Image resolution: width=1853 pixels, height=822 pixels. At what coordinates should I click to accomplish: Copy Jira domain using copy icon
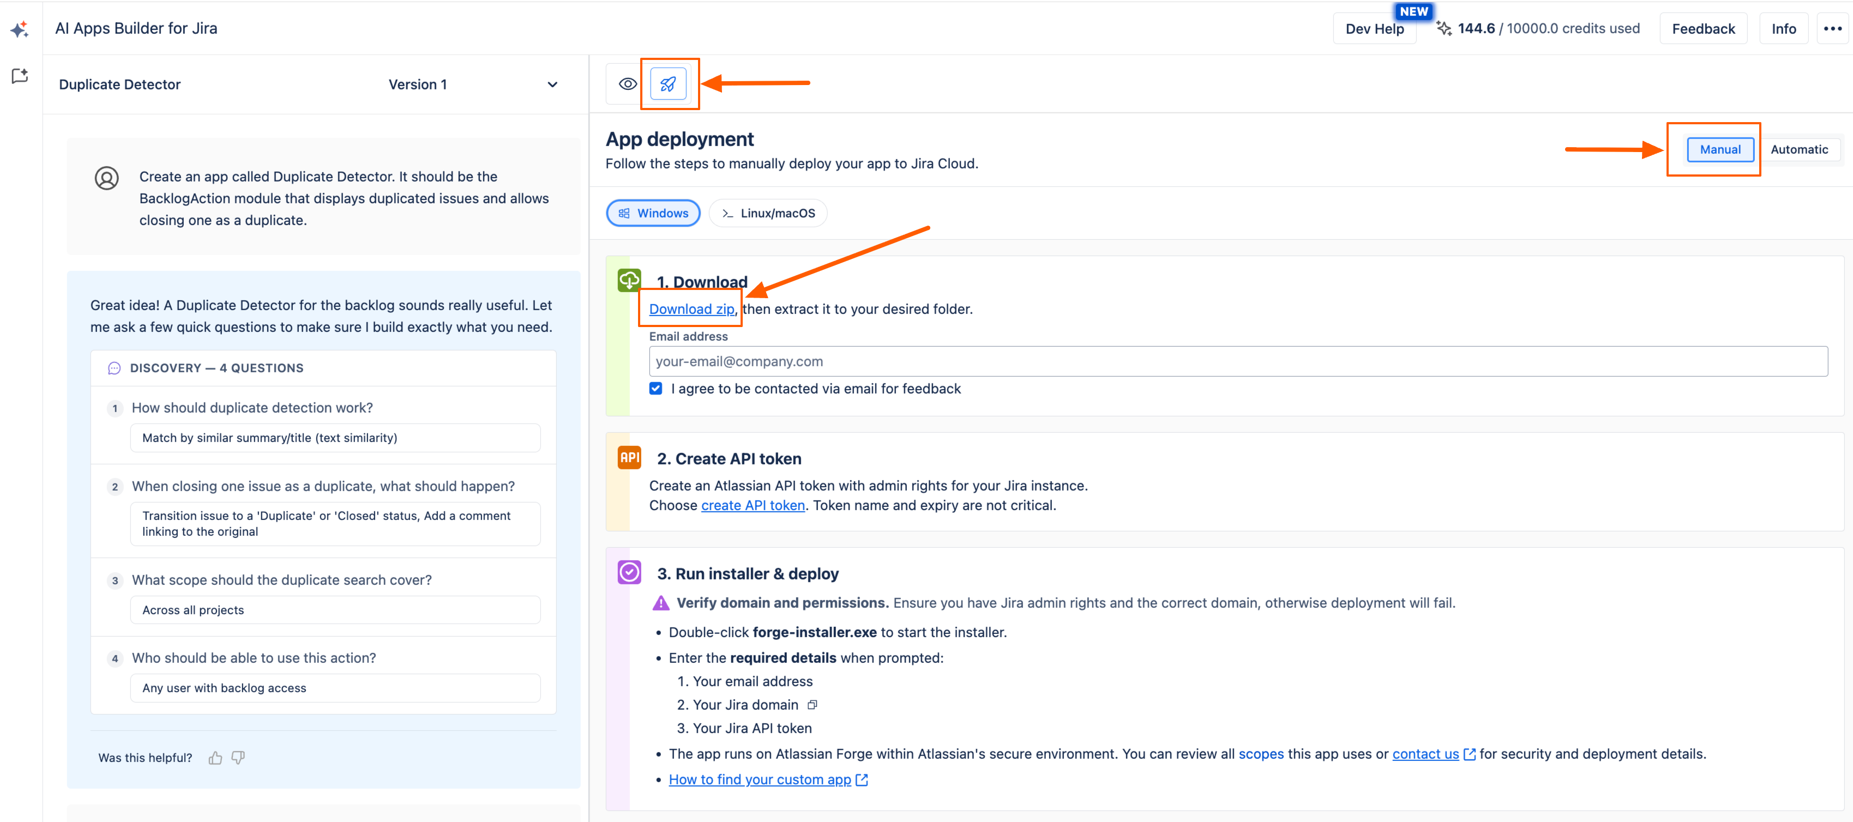pyautogui.click(x=812, y=705)
